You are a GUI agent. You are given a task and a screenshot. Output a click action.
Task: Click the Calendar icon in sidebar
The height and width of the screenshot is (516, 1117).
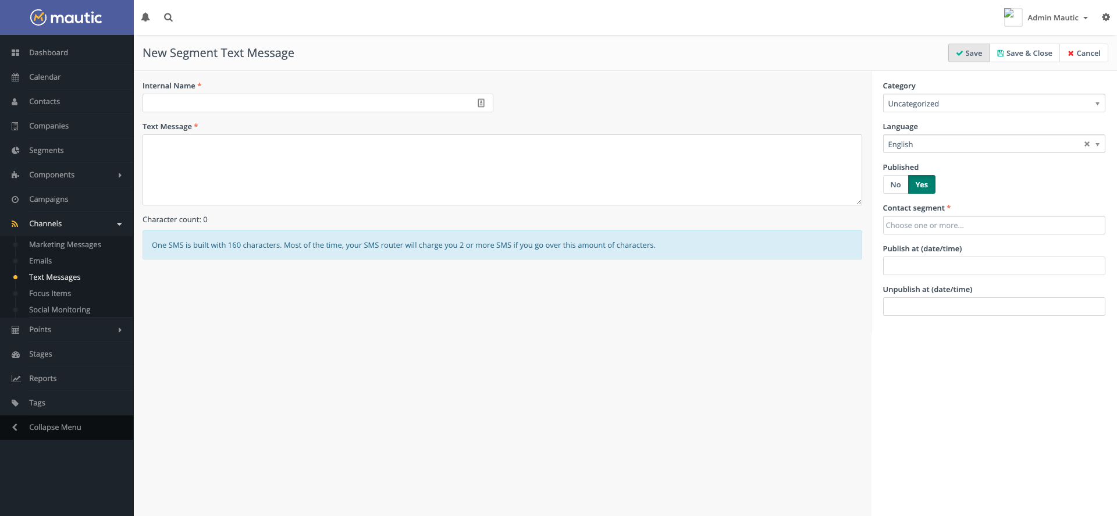pos(16,77)
